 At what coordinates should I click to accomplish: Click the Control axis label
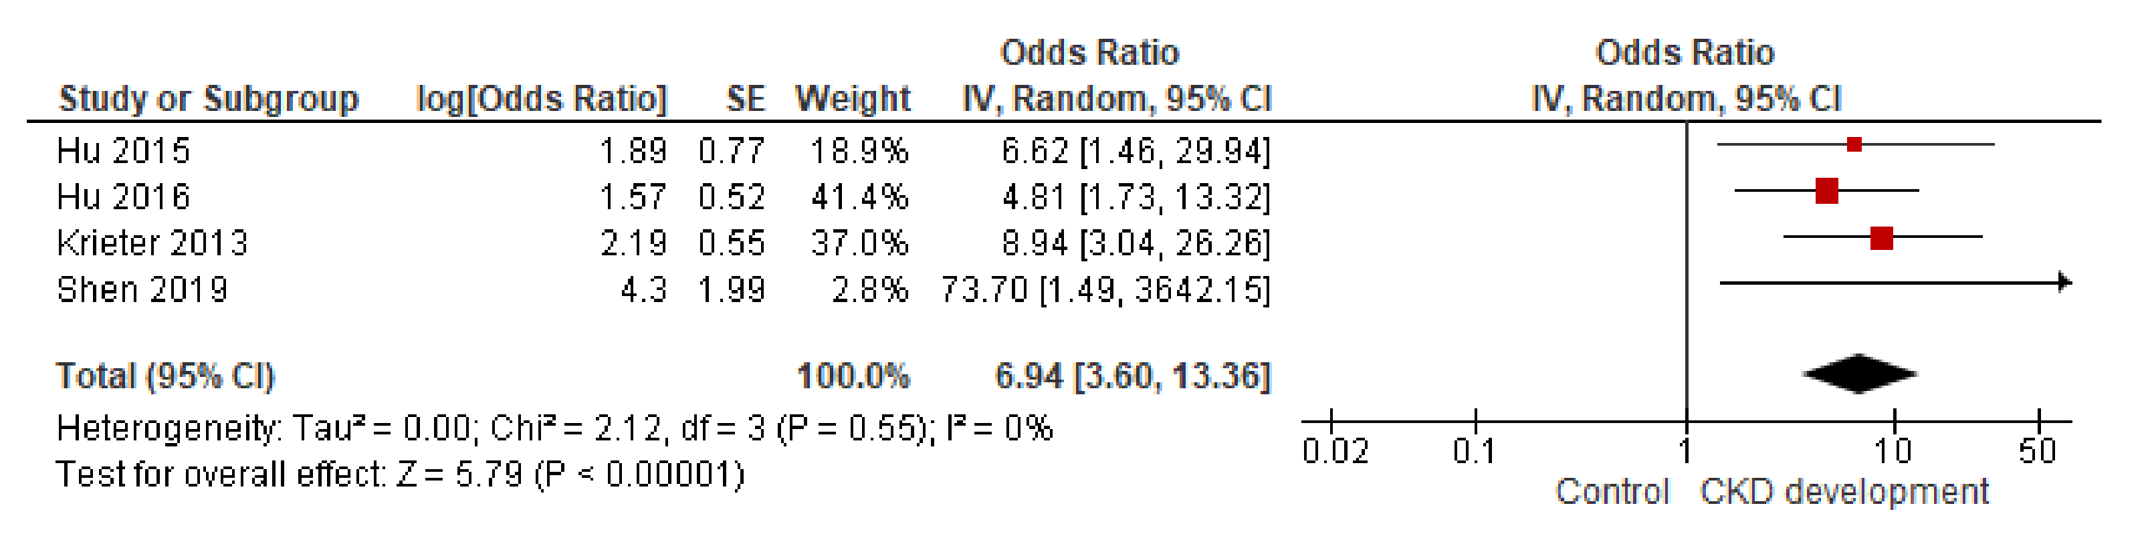pyautogui.click(x=1612, y=491)
